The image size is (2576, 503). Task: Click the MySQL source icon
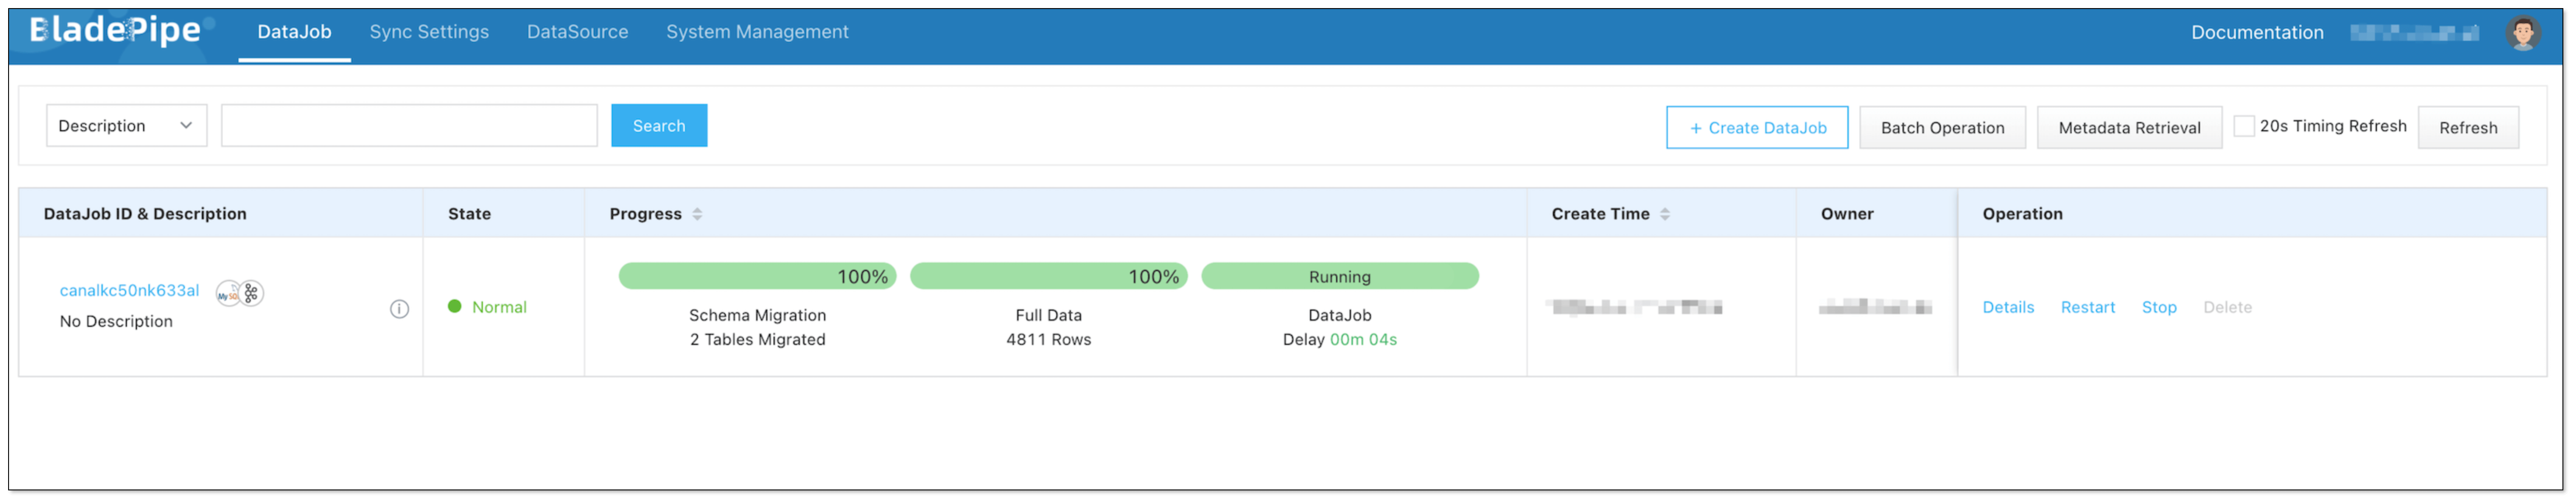coord(229,294)
